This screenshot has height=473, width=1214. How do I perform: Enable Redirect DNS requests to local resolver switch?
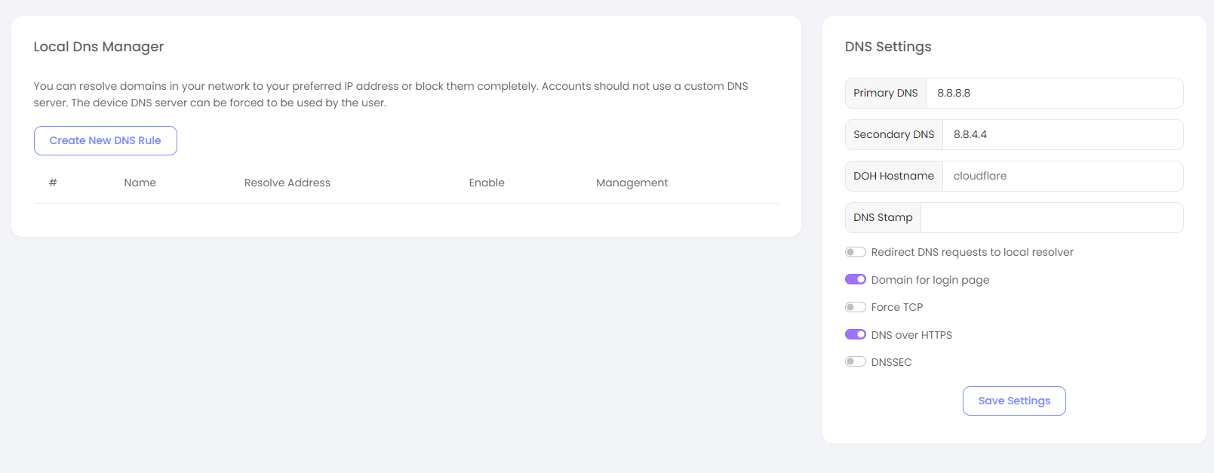855,252
